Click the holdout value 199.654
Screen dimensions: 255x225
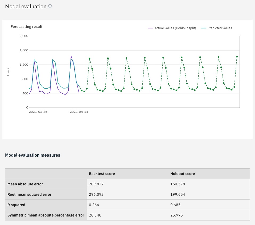click(x=178, y=194)
